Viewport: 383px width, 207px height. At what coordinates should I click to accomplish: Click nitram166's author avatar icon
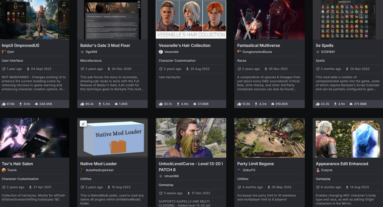click(161, 176)
